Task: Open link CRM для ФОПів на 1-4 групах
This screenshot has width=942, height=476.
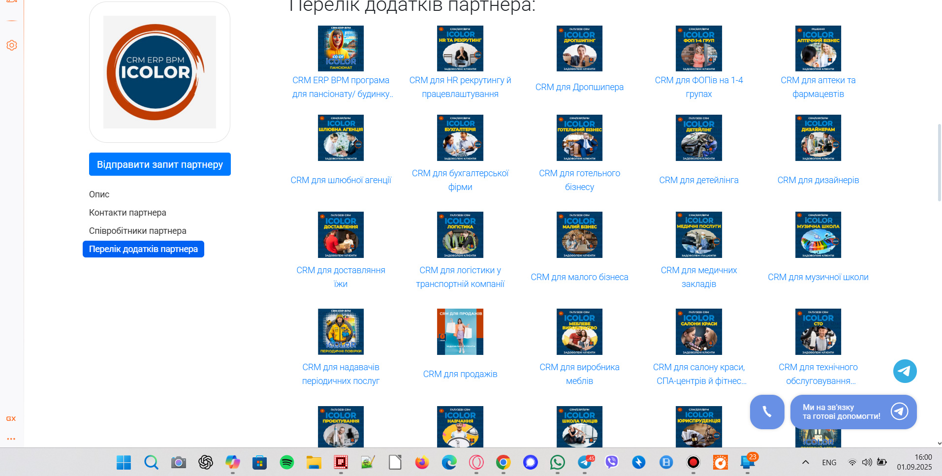Action: click(699, 87)
